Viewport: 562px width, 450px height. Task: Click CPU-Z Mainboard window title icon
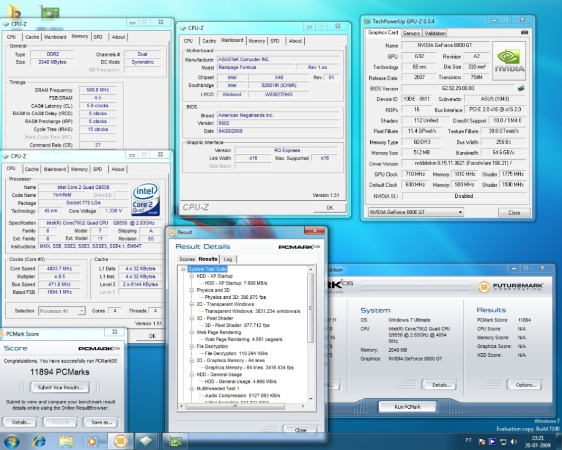[182, 28]
